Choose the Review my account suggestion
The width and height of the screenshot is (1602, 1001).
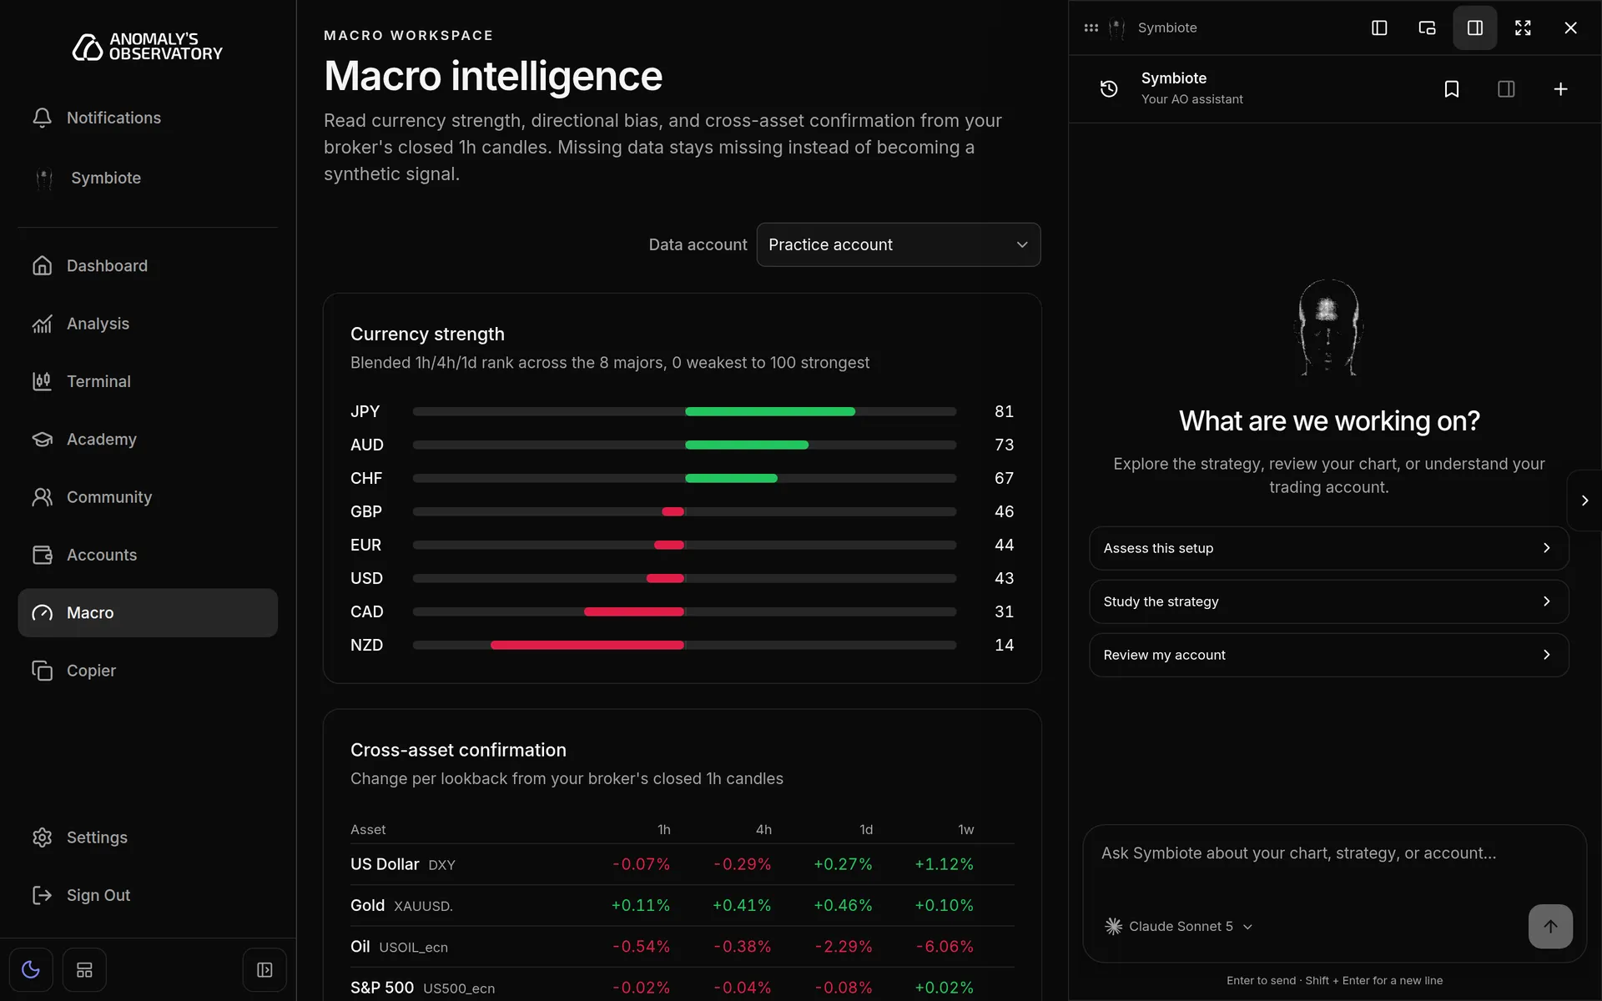(1328, 655)
